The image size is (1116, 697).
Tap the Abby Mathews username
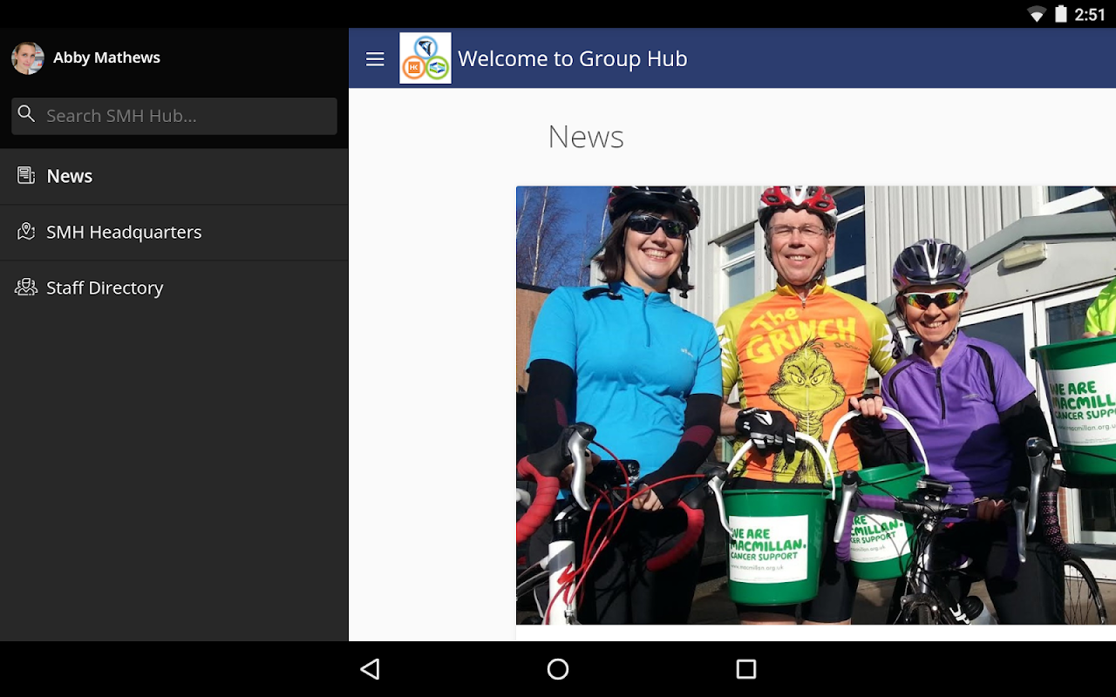(x=106, y=58)
